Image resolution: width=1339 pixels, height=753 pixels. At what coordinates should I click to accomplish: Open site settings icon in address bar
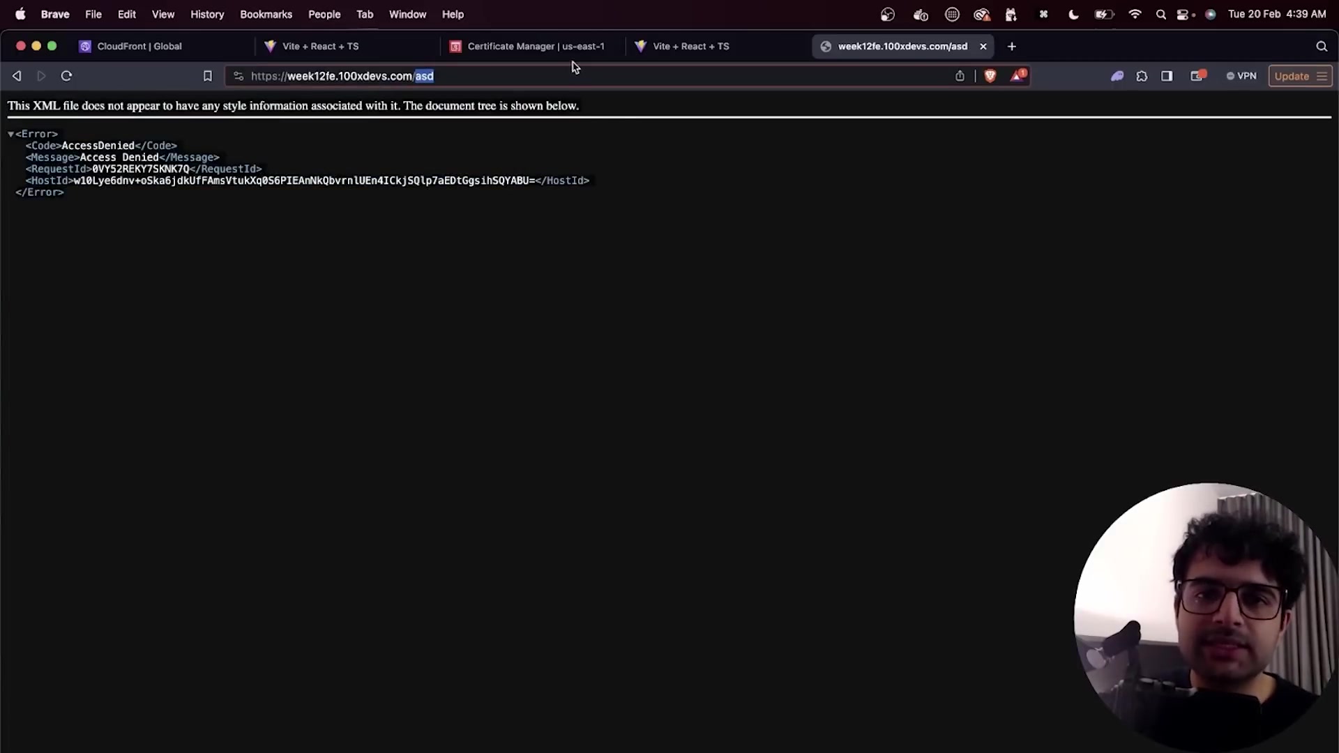(x=239, y=76)
